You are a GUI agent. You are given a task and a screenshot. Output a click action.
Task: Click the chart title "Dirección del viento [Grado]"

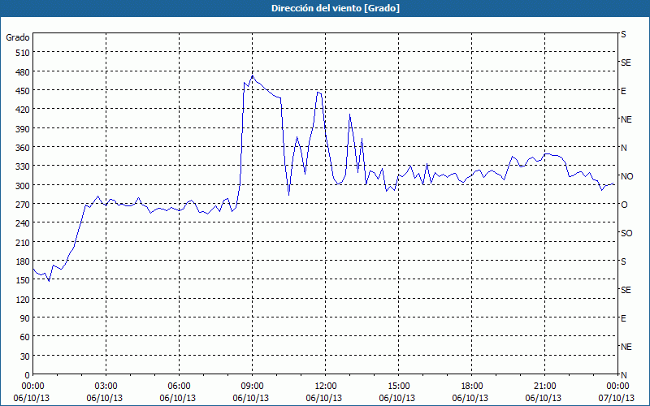(x=336, y=8)
